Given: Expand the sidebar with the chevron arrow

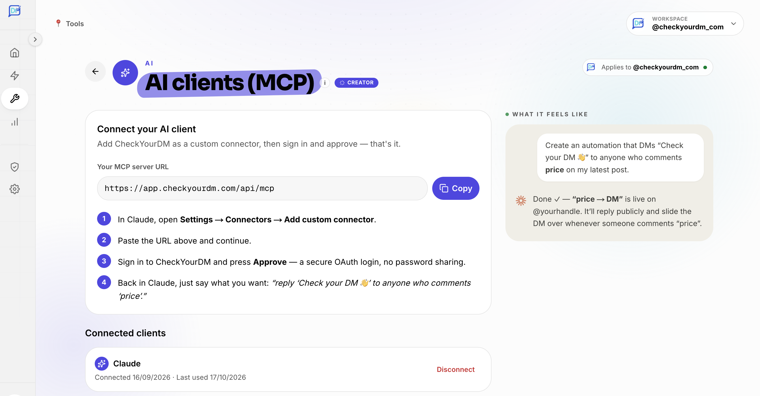Looking at the screenshot, I should (x=35, y=40).
